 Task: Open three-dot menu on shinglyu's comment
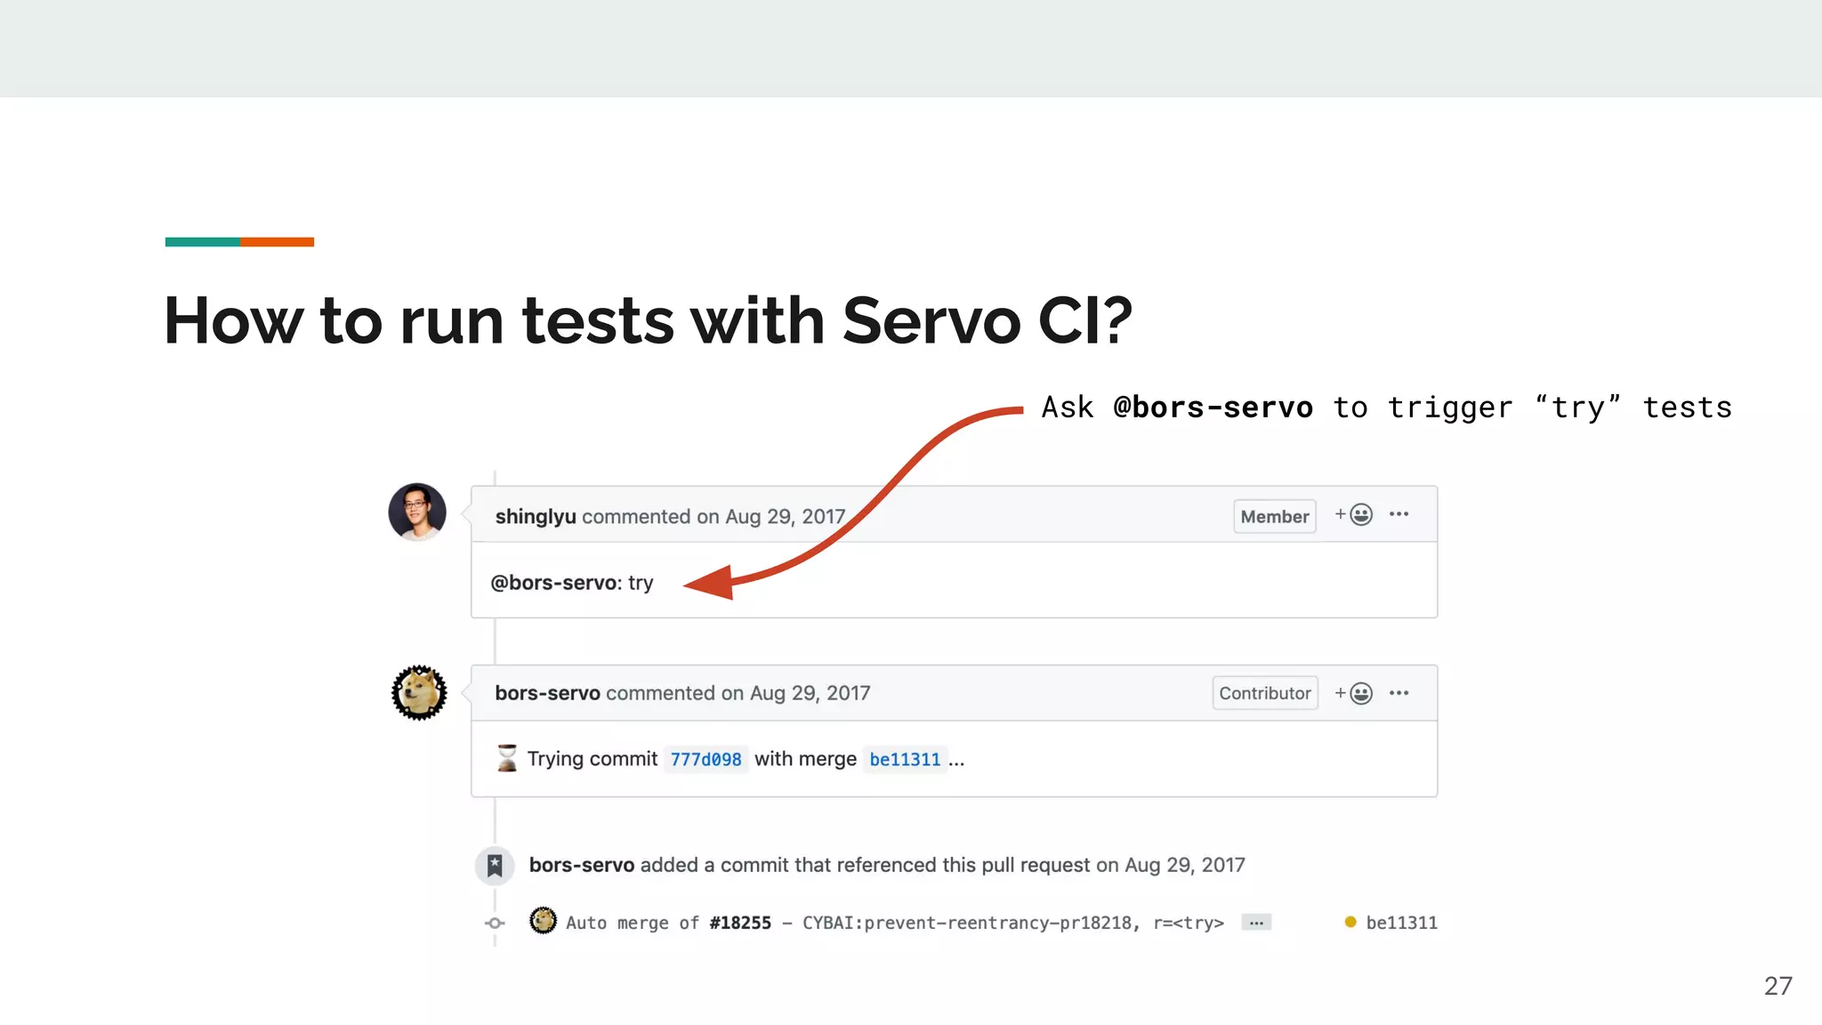coord(1399,514)
